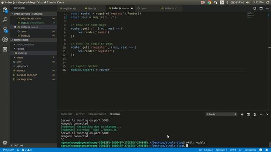Change Tab Size: 4 indentation setting
Viewport: 271px width, 152px height.
coord(221,150)
